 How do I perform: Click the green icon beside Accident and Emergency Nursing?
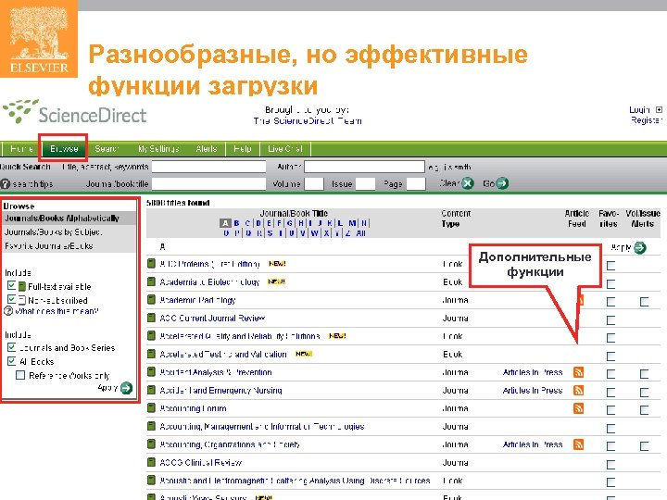(151, 390)
